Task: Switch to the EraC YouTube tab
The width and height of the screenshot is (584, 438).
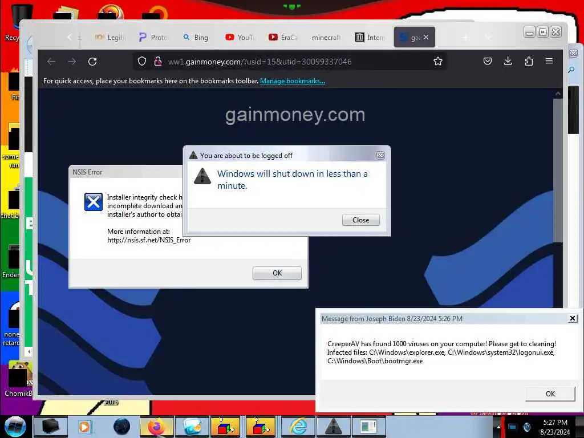Action: 283,37
